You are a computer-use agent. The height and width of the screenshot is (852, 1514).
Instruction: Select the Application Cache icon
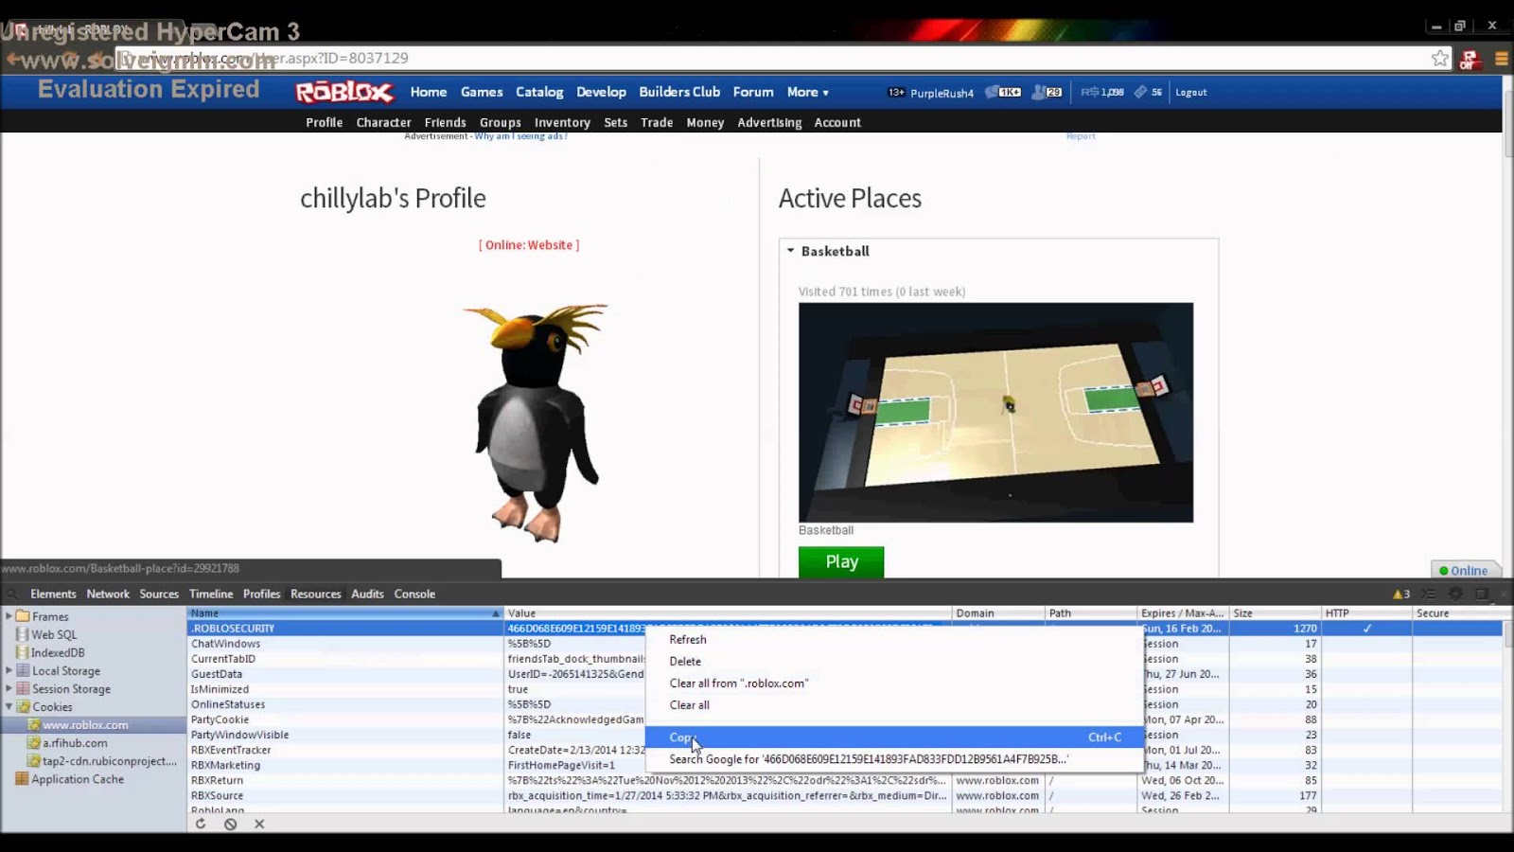(22, 778)
